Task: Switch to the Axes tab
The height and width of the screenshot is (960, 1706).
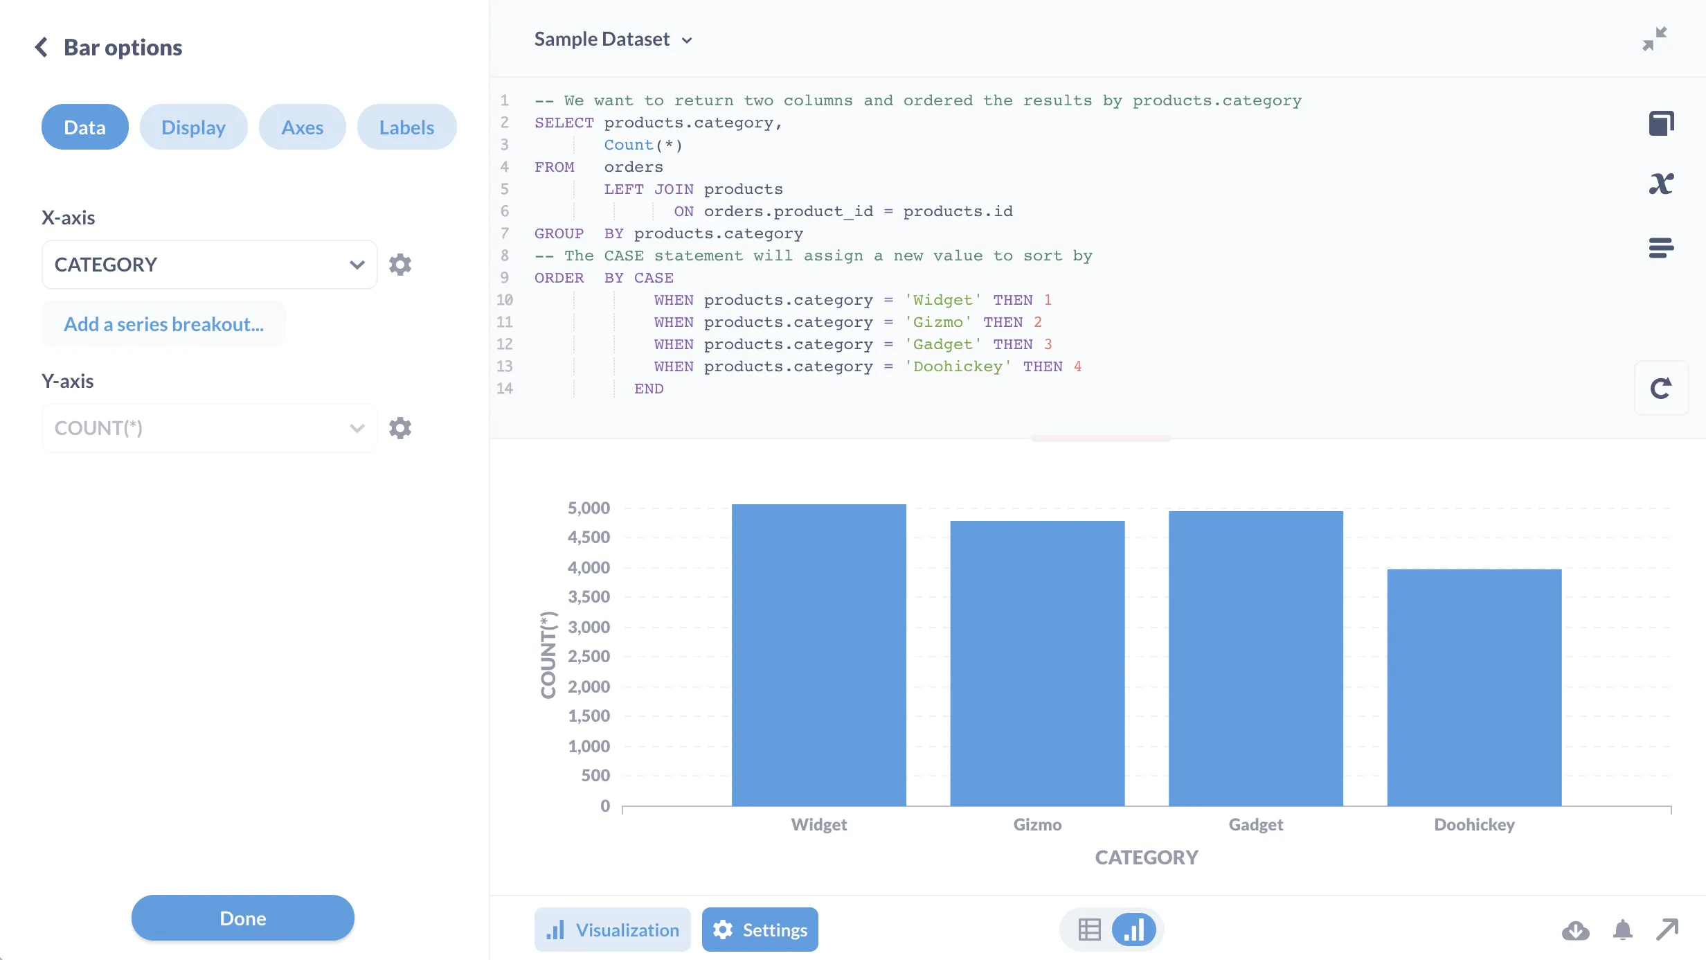Action: [302, 127]
